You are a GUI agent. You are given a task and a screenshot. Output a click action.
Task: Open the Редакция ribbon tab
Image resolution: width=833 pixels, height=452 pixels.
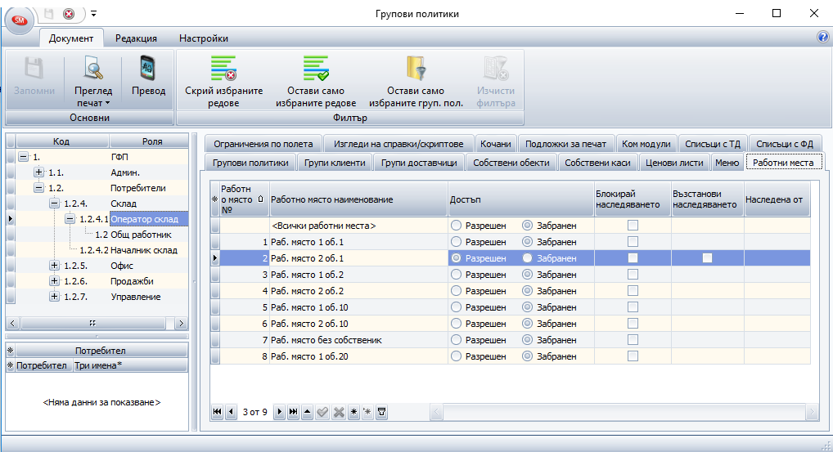(136, 38)
